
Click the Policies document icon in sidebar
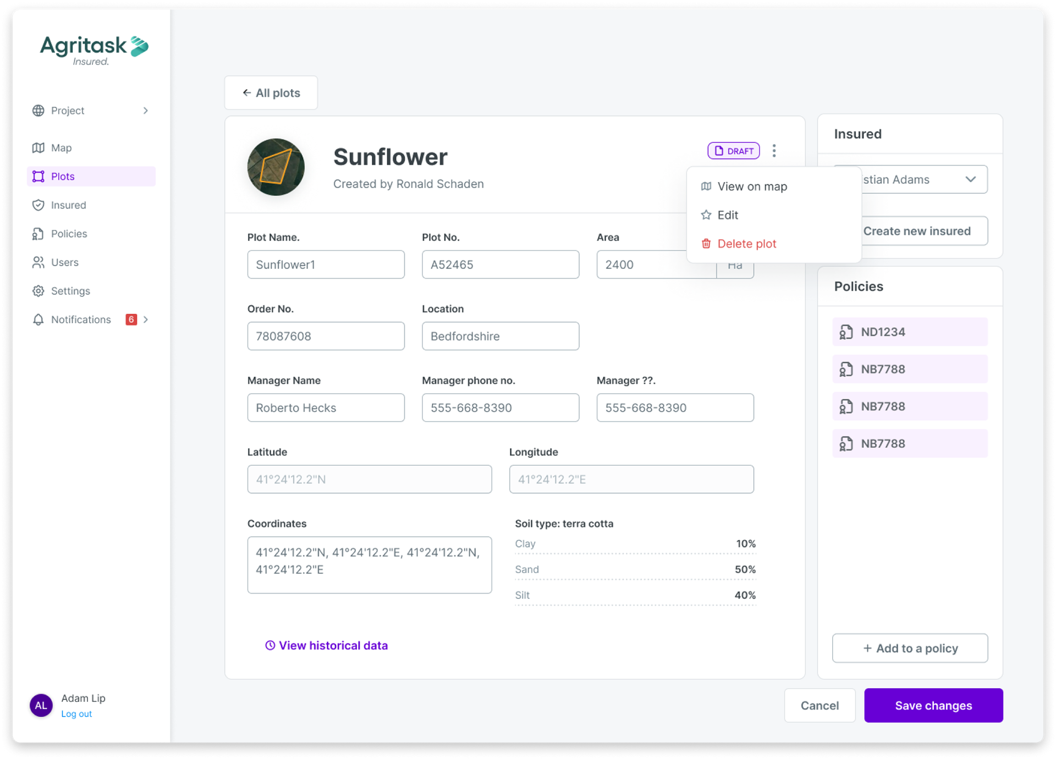coord(38,234)
